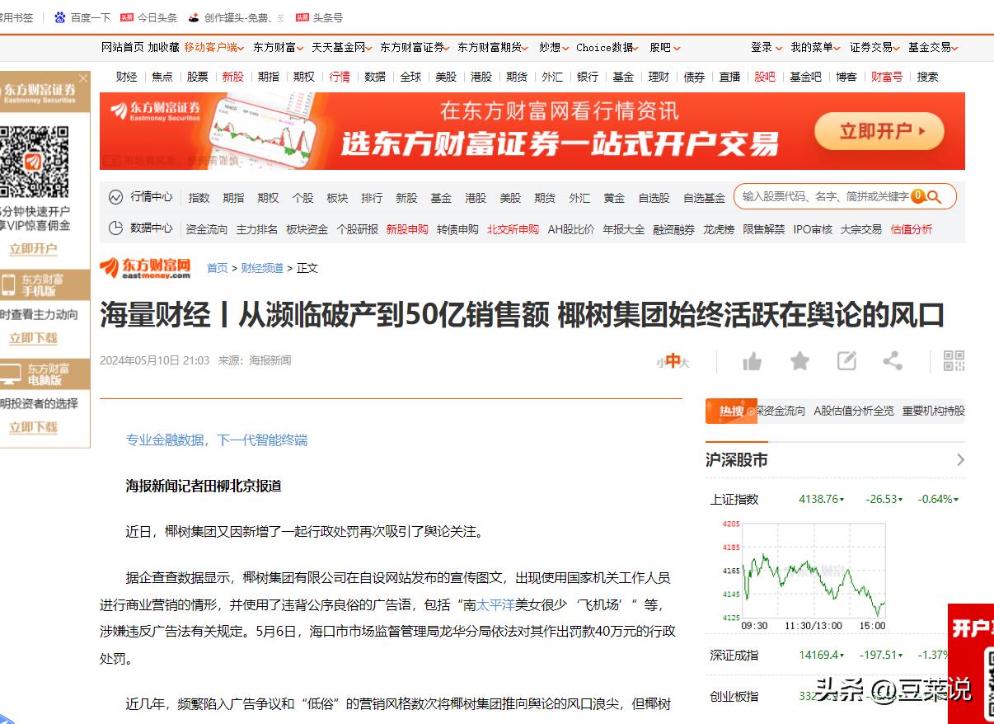Expand 天天基金网 dropdown
The height and width of the screenshot is (724, 994).
341,47
